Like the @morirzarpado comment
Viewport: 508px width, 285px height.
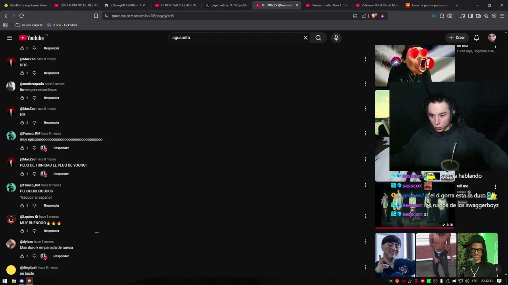(x=22, y=98)
